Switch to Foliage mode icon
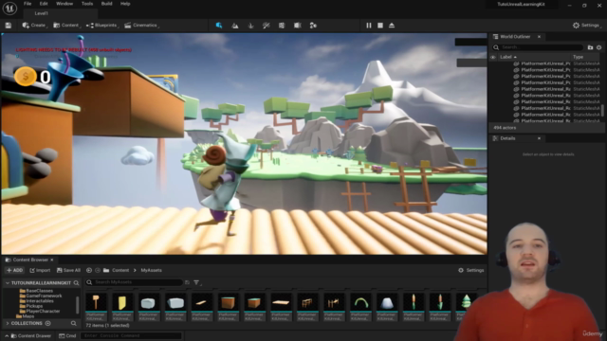Image resolution: width=607 pixels, height=341 pixels. (250, 26)
